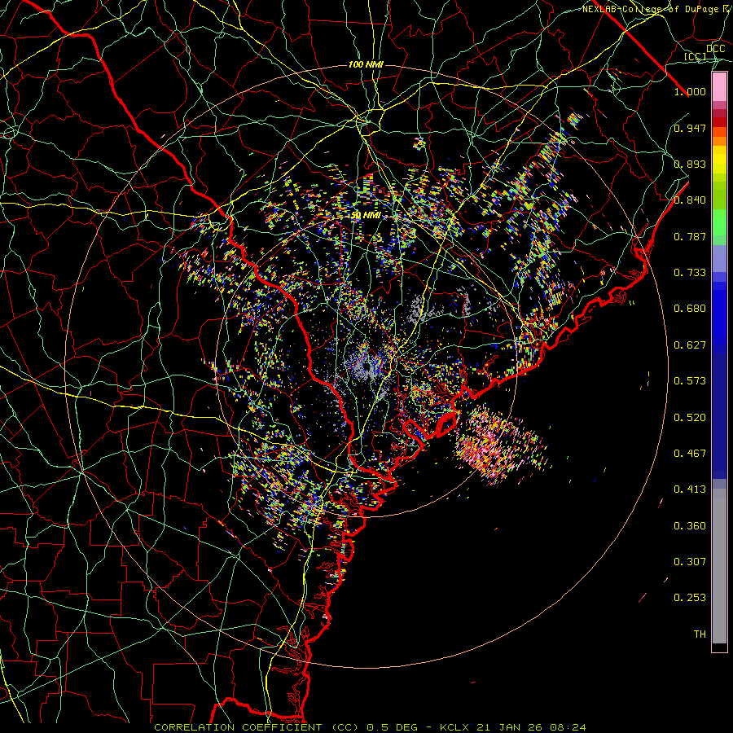Click the 0.733 scale value
Image resolution: width=733 pixels, height=733 pixels.
tap(690, 273)
